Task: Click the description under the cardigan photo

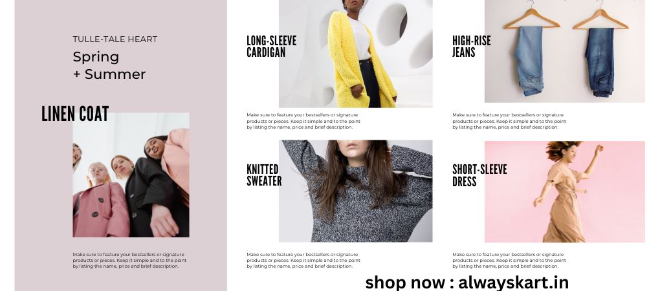Action: tap(303, 121)
